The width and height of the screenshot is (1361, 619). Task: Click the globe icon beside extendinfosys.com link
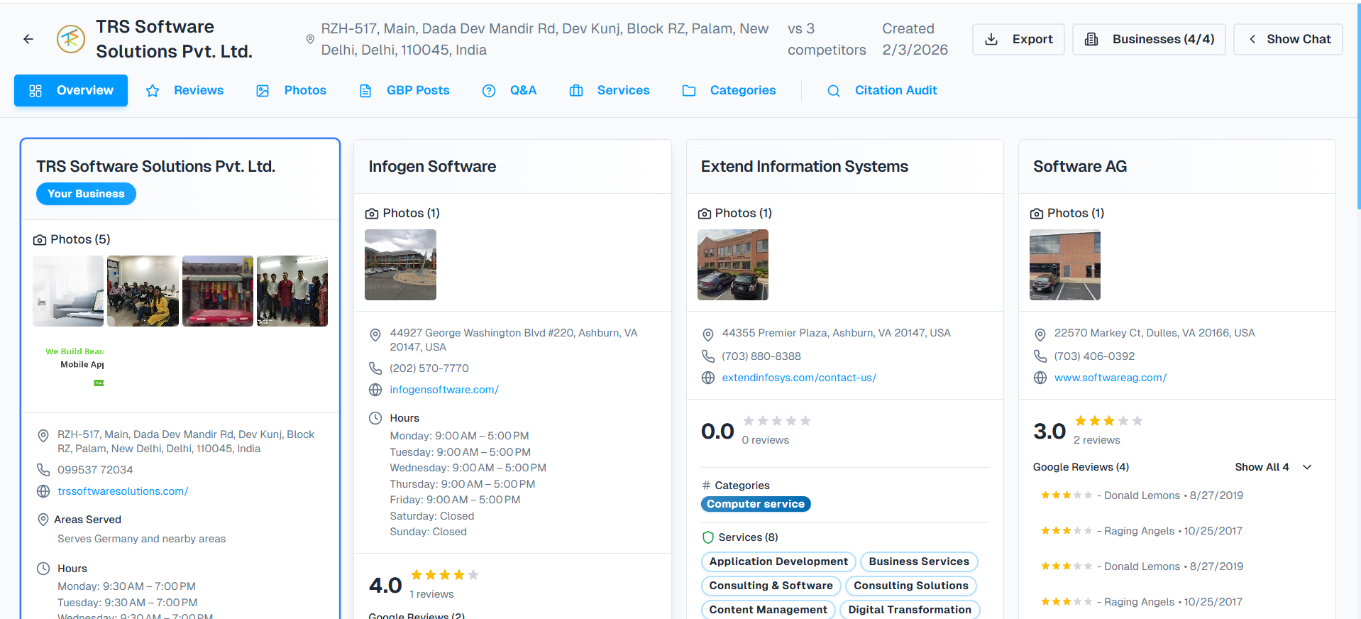[707, 378]
